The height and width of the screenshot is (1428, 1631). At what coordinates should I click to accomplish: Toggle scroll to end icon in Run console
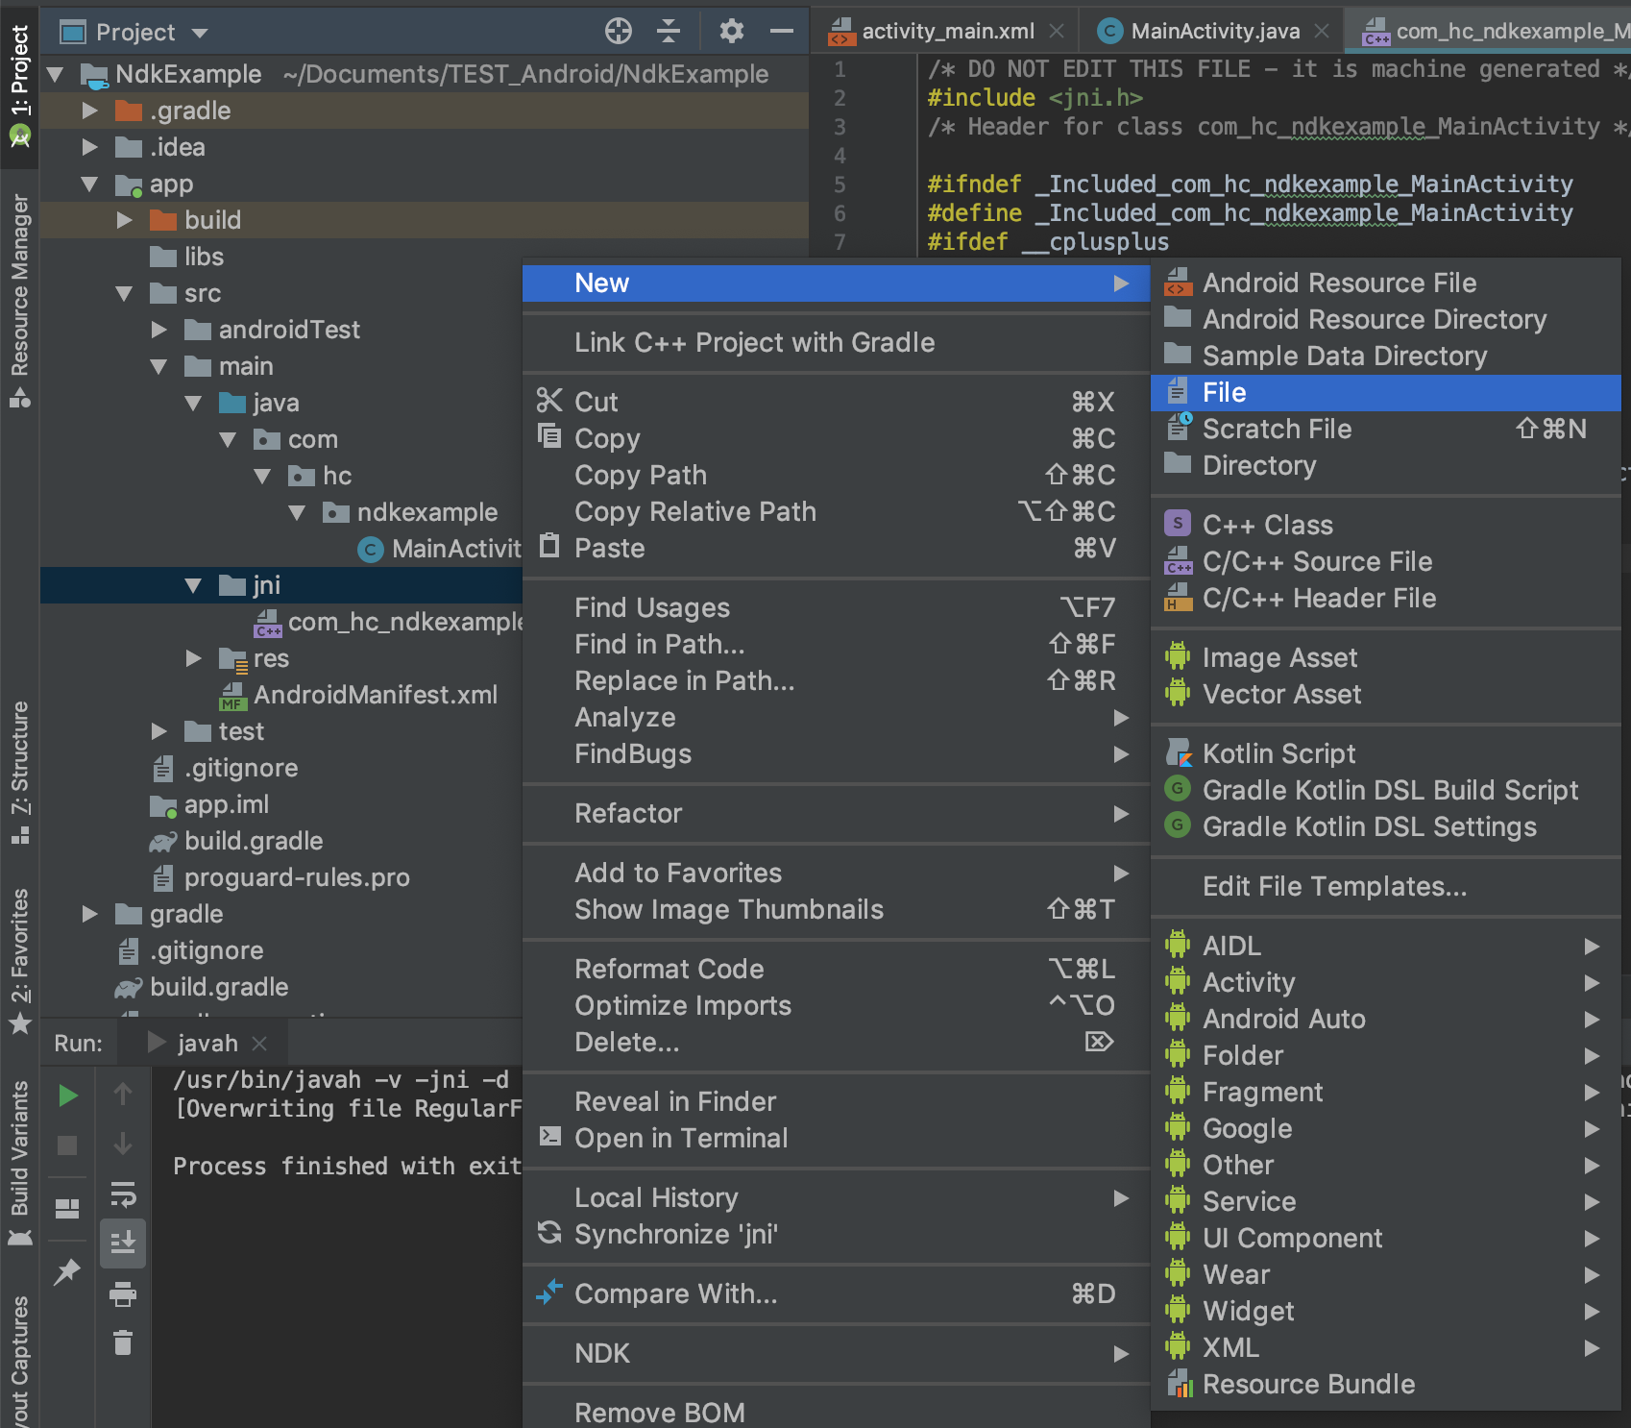[123, 1243]
